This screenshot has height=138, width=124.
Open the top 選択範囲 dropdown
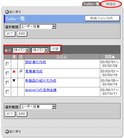[38, 27]
